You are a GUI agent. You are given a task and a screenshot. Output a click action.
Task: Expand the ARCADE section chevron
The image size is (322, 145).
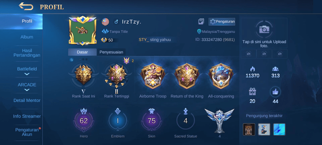click(x=27, y=90)
